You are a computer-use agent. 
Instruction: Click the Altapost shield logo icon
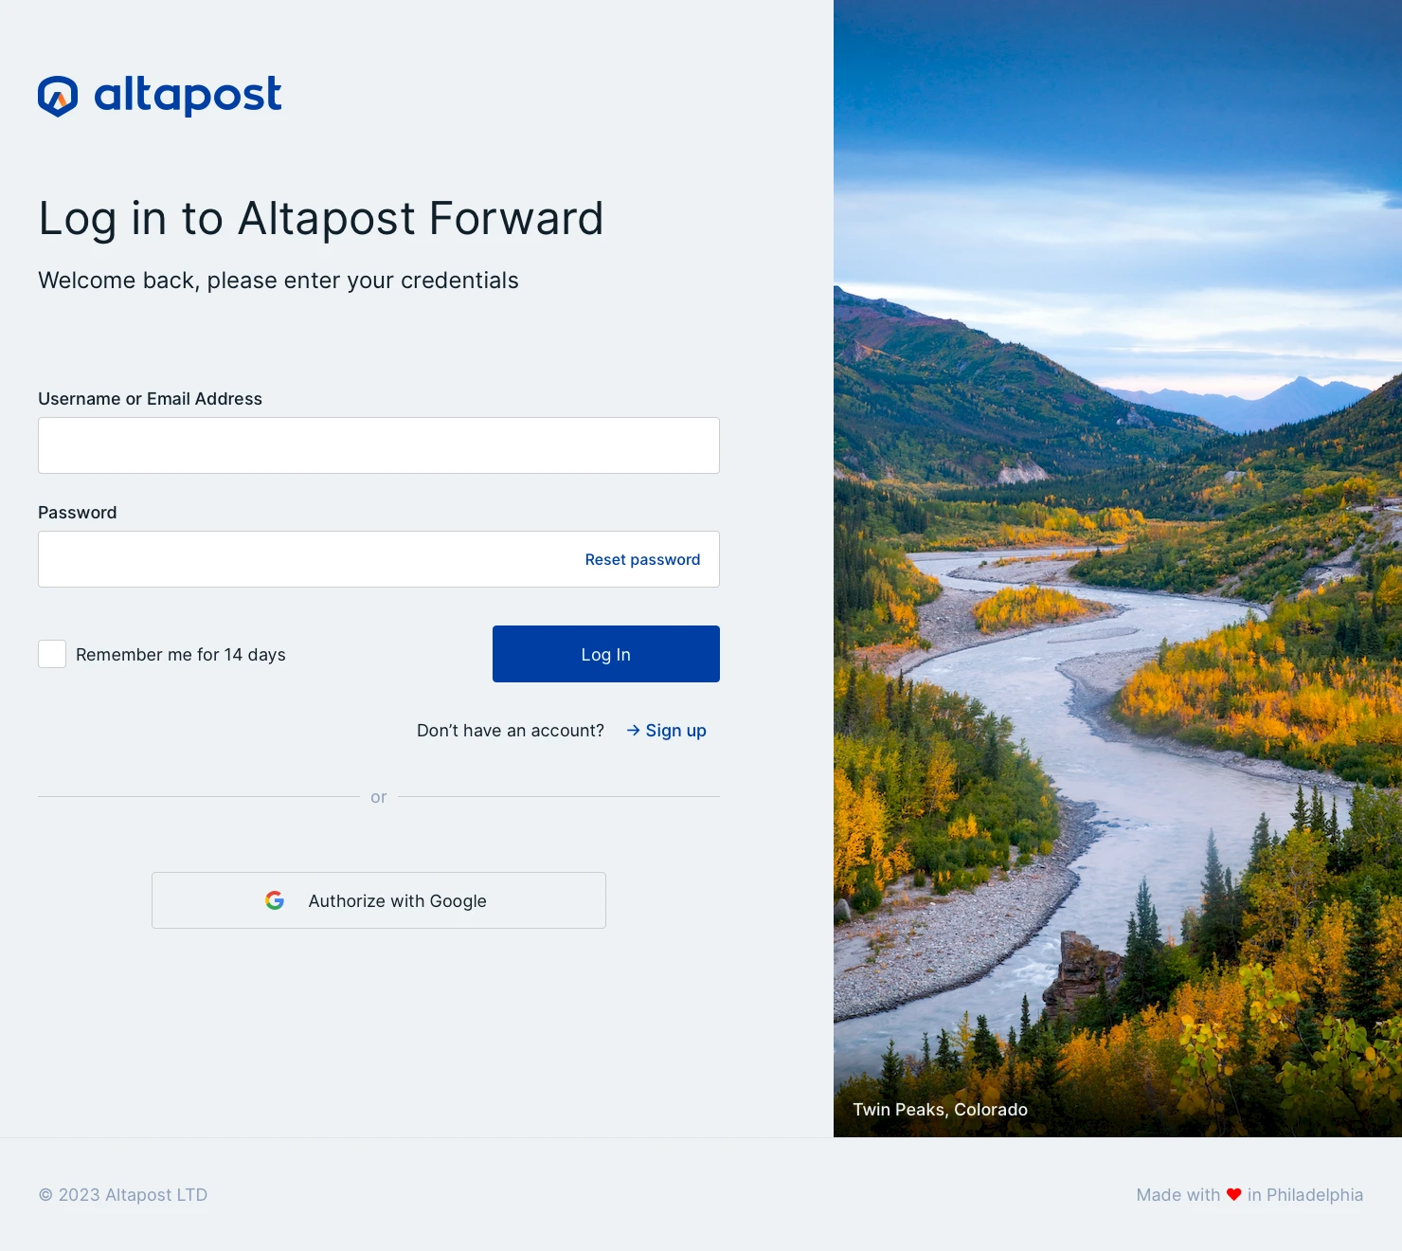58,96
